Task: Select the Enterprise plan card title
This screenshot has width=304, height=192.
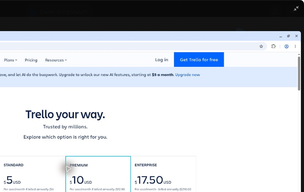Action: pyautogui.click(x=146, y=165)
